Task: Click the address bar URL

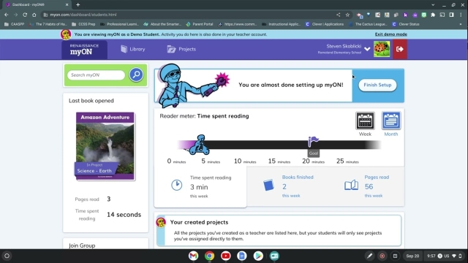Action: pyautogui.click(x=83, y=15)
